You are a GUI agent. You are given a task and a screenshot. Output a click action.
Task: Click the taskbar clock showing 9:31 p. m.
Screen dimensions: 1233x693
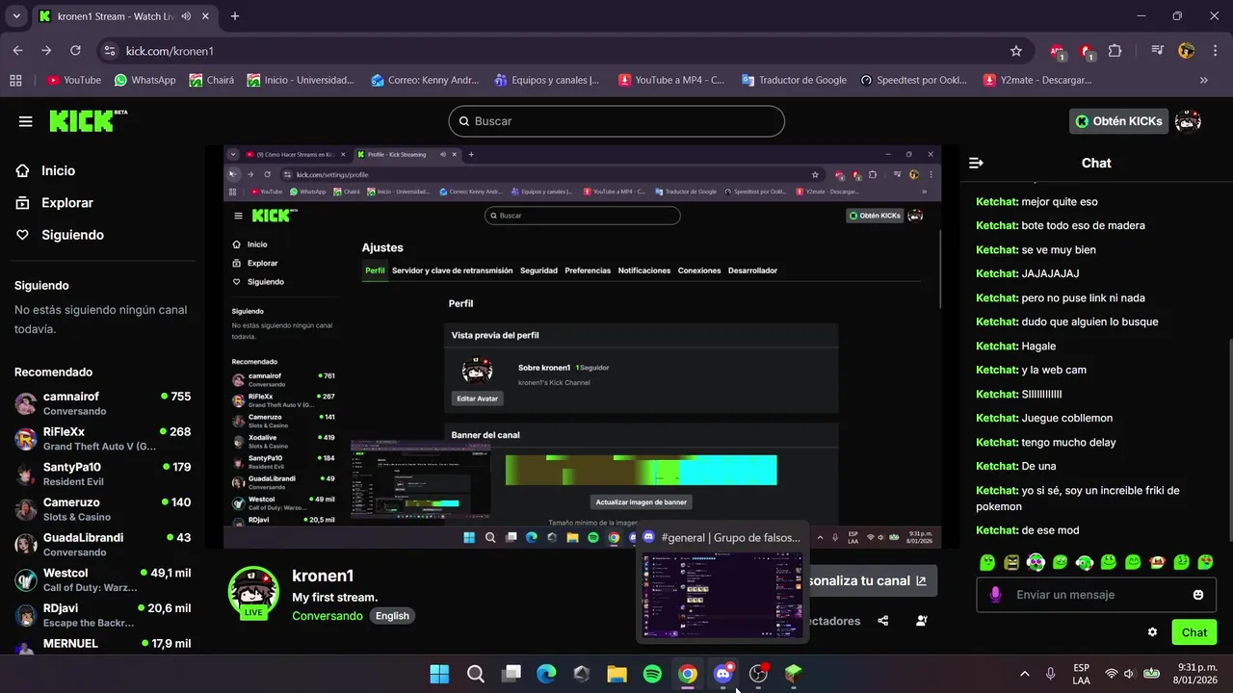click(1197, 674)
